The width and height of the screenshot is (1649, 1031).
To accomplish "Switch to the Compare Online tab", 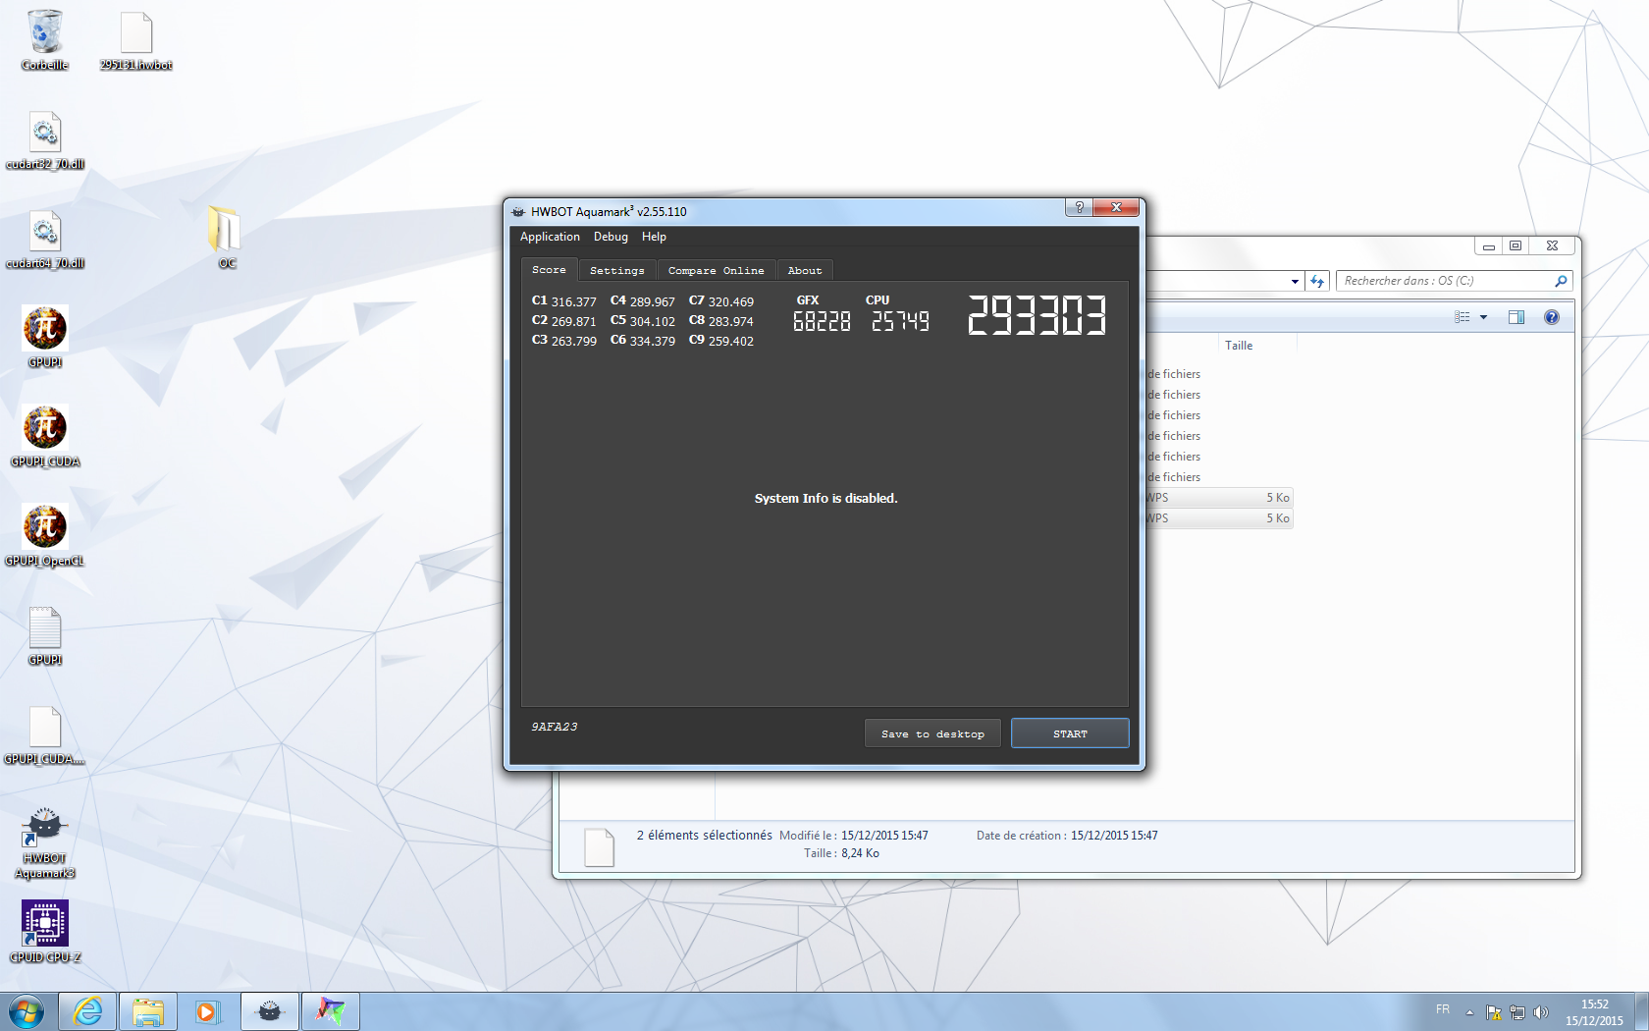I will point(716,270).
